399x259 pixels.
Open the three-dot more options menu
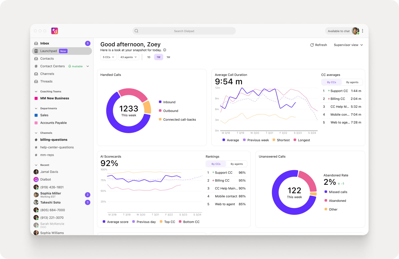(x=362, y=31)
